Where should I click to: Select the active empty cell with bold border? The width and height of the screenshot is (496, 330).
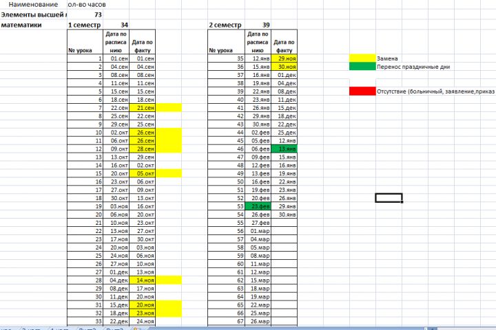389,198
